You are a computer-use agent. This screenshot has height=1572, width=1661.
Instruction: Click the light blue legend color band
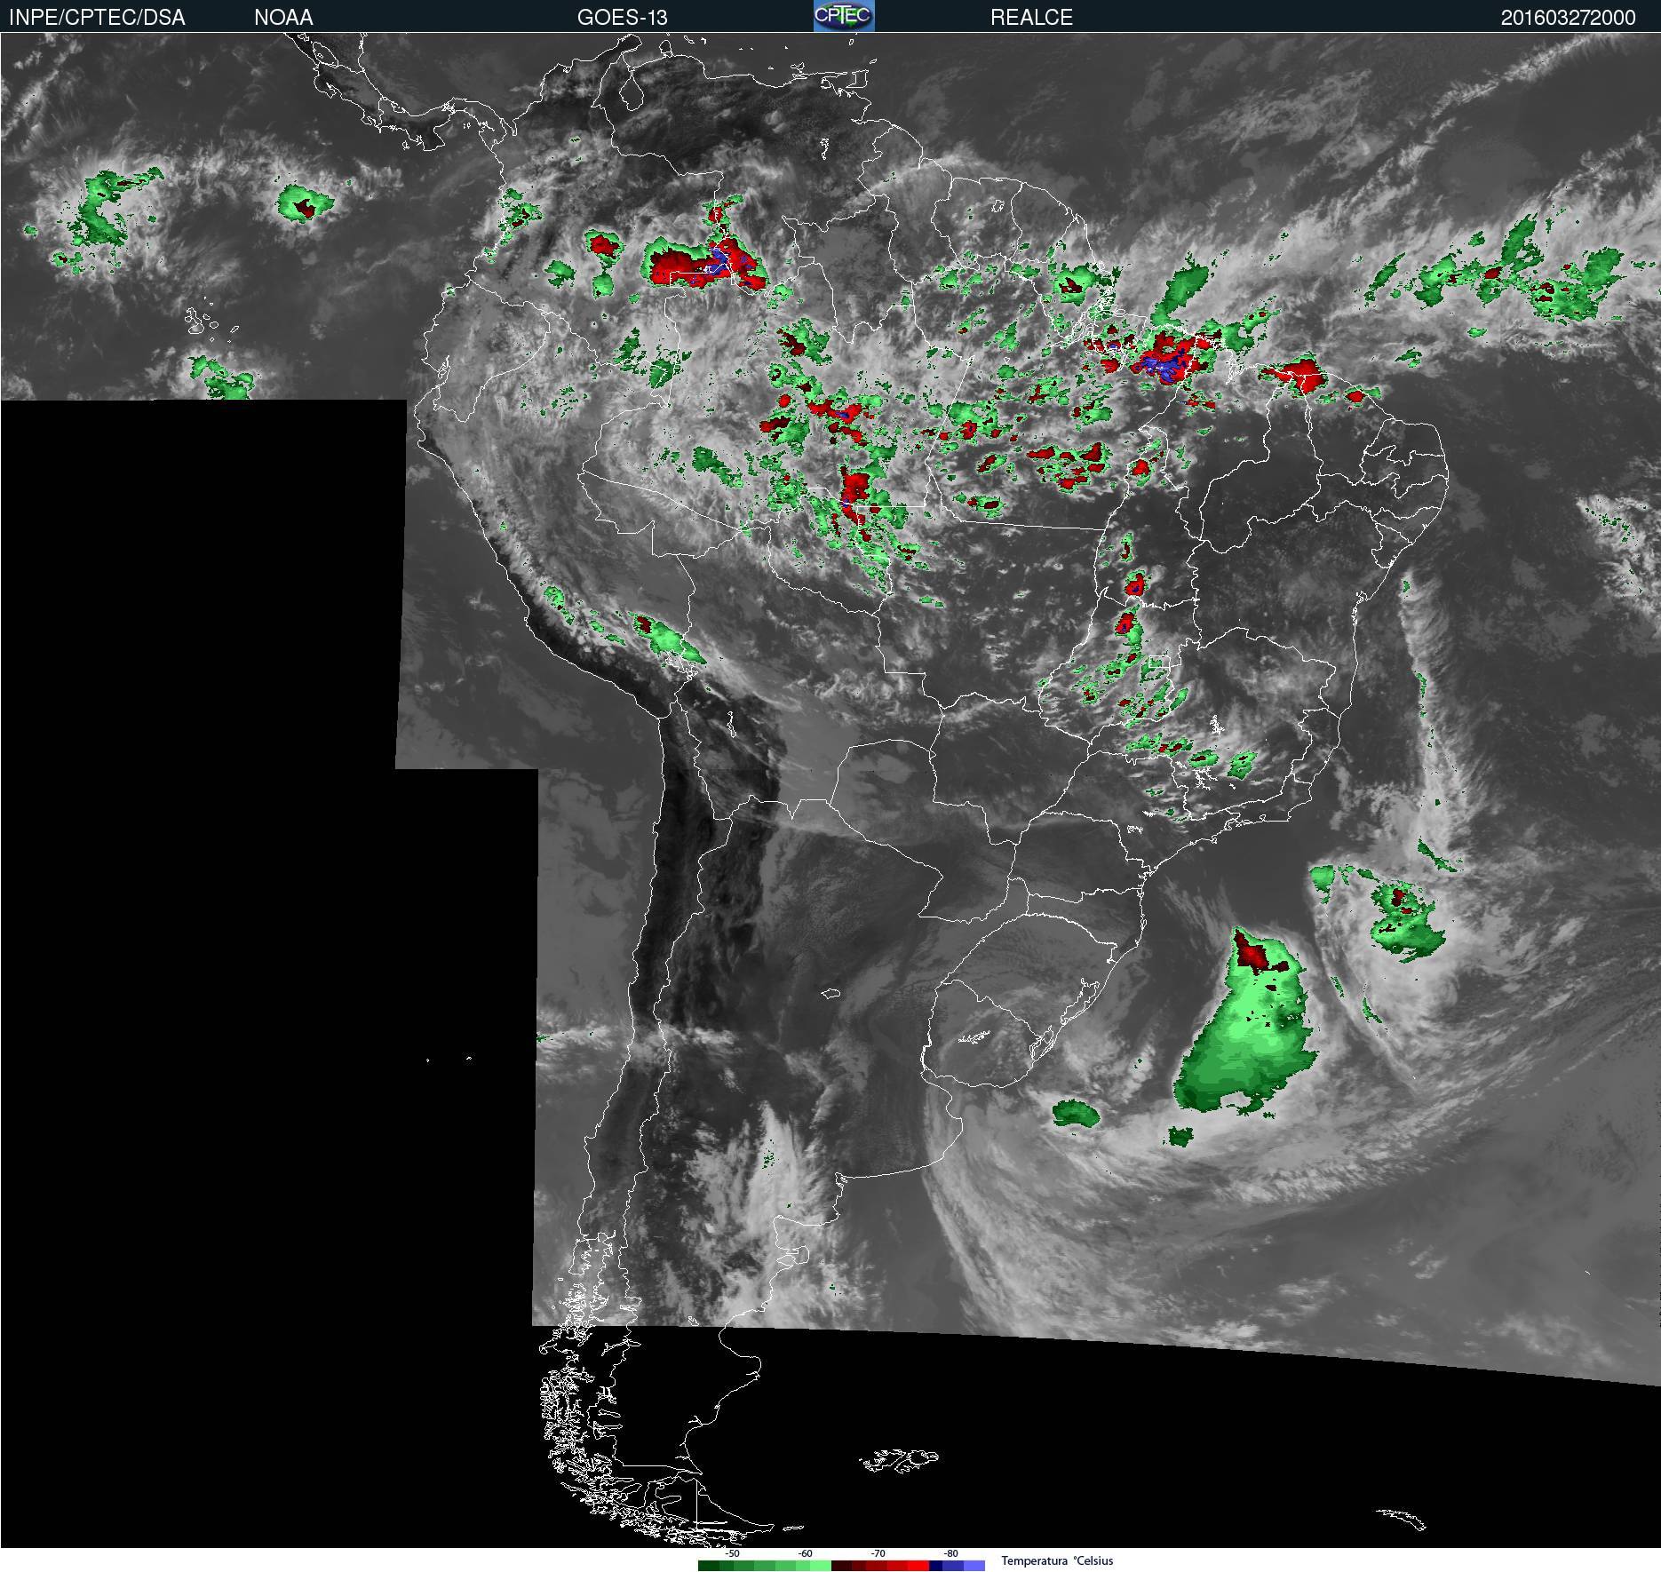coord(974,1566)
